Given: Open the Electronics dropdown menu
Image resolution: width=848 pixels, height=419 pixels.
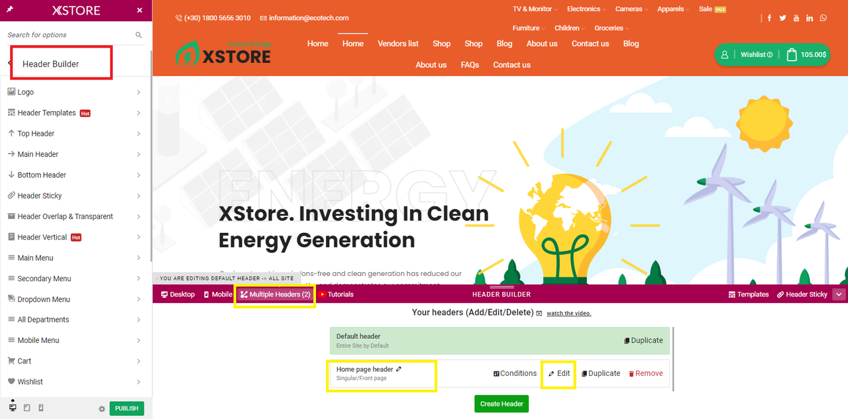Looking at the screenshot, I should 587,9.
